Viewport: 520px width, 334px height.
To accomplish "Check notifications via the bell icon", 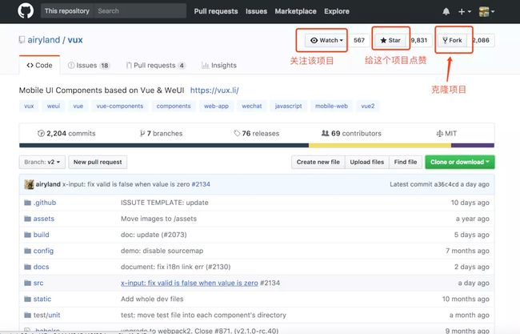I will (446, 12).
